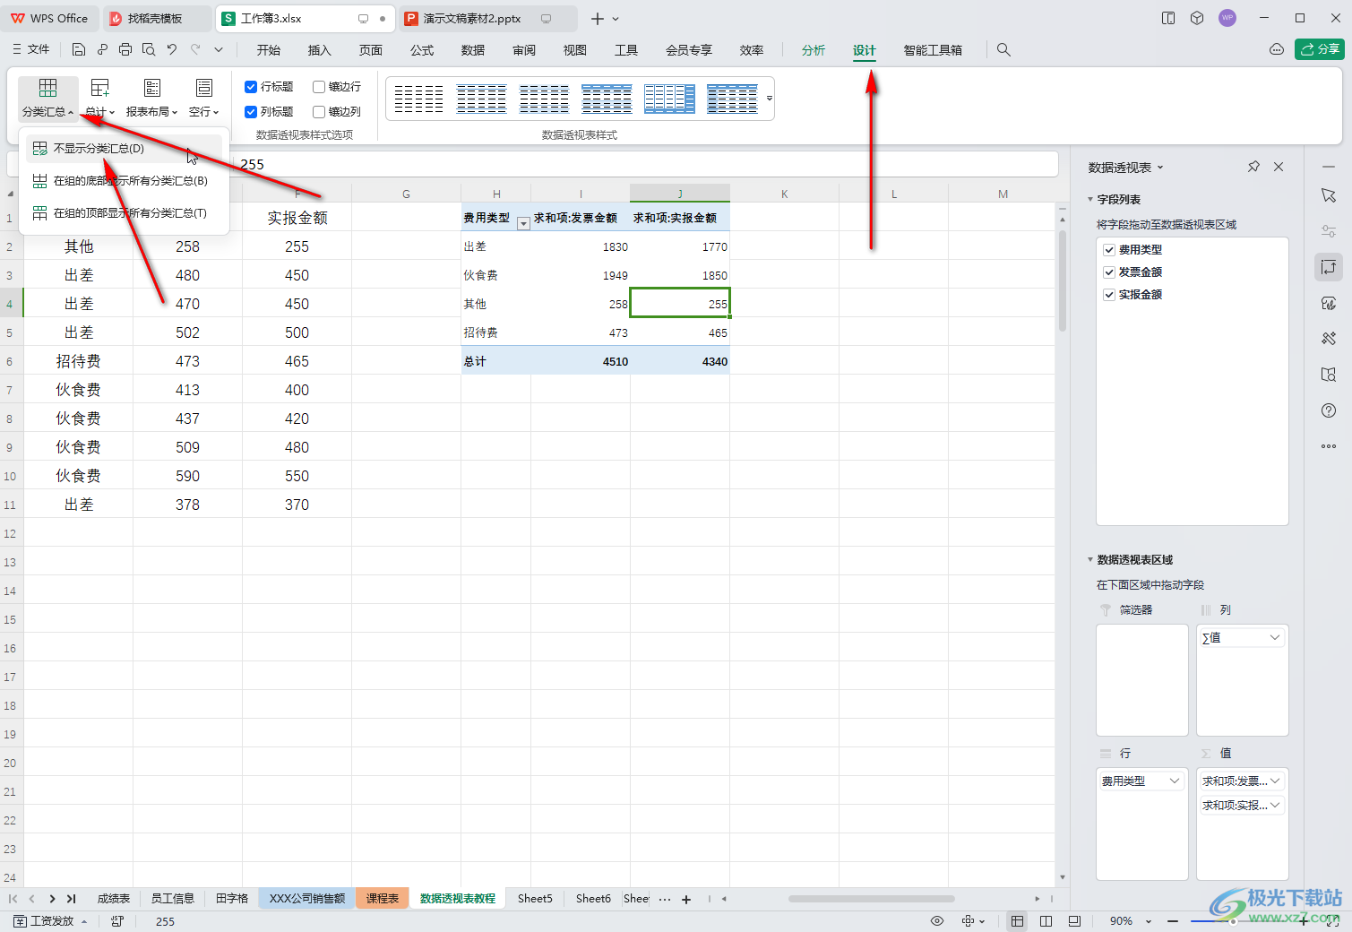Click the undo icon

[172, 49]
